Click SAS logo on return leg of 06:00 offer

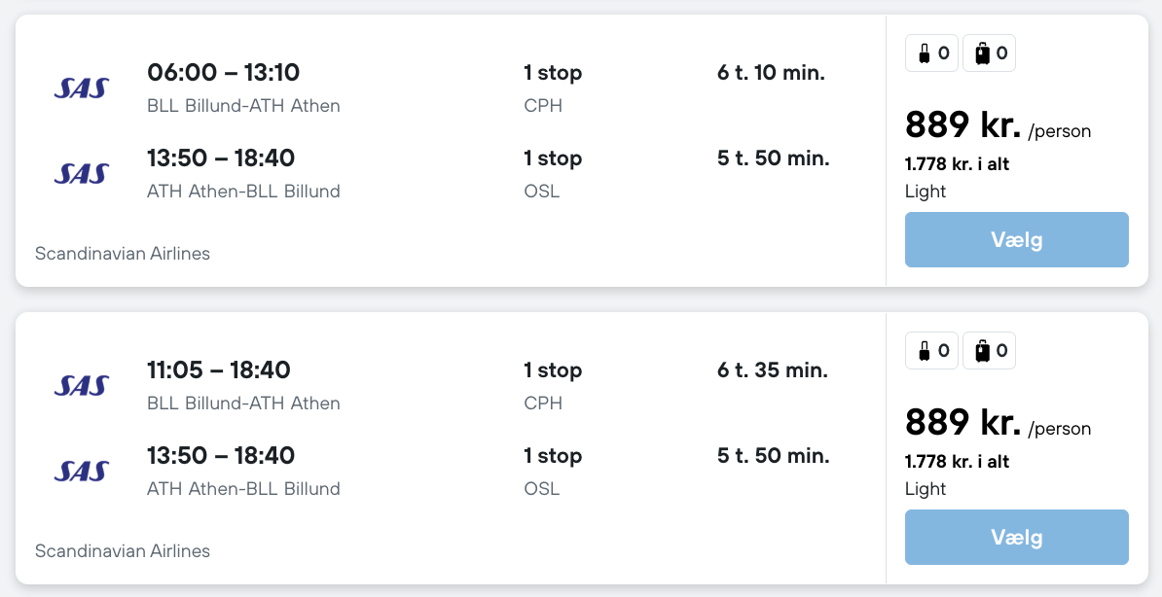(x=81, y=174)
